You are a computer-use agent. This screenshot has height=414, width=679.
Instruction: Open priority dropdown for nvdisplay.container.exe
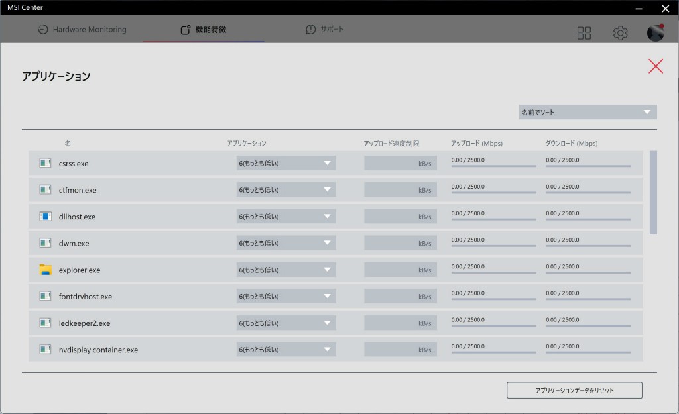(x=286, y=350)
